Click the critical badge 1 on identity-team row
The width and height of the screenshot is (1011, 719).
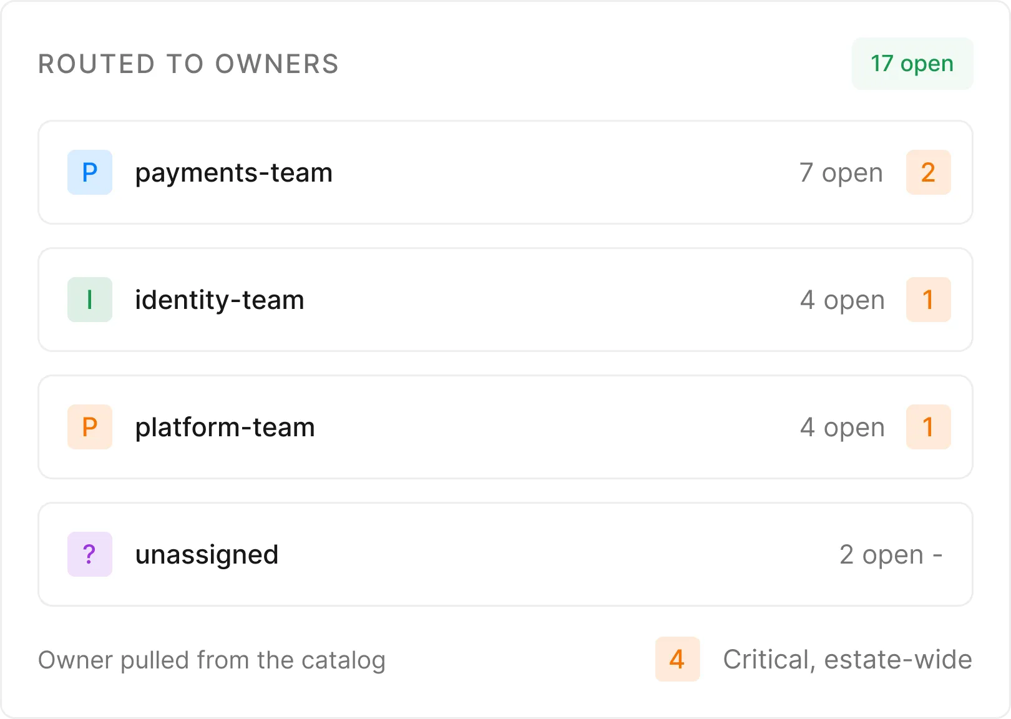click(x=929, y=300)
